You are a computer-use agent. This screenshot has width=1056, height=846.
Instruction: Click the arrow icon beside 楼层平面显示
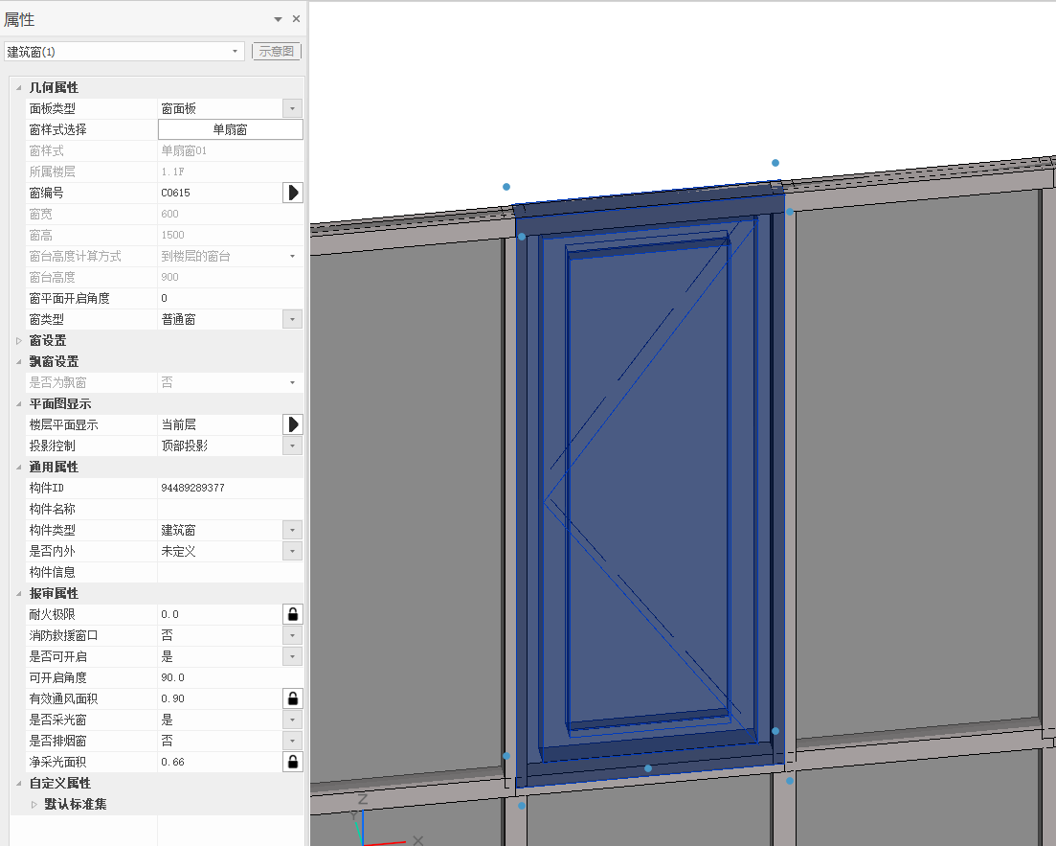[293, 424]
